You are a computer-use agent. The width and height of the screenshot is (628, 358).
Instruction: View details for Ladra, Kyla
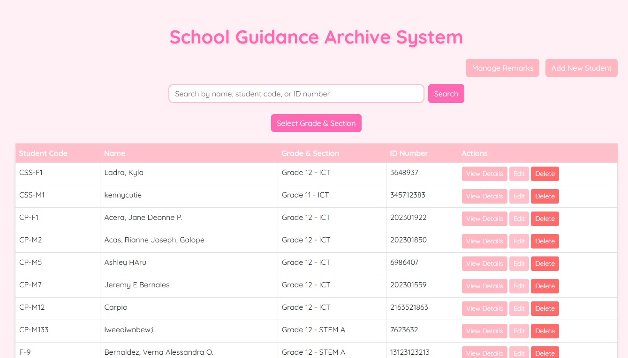(x=484, y=174)
